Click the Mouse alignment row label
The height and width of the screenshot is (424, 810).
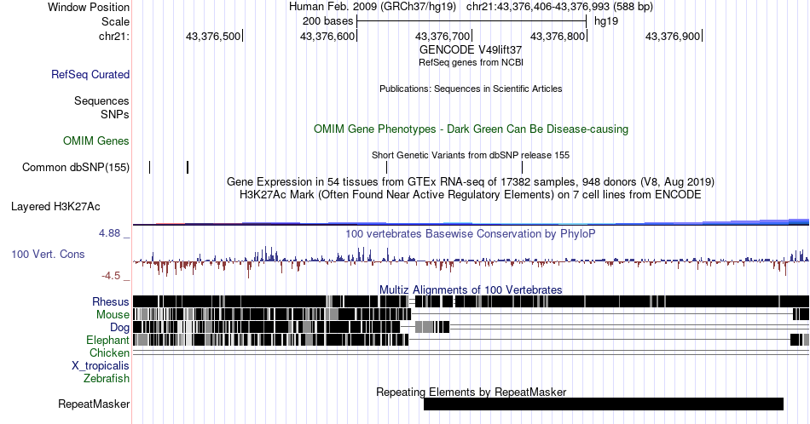[x=113, y=315]
